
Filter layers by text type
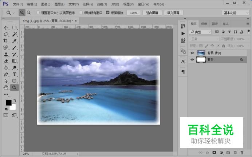pyautogui.click(x=229, y=32)
